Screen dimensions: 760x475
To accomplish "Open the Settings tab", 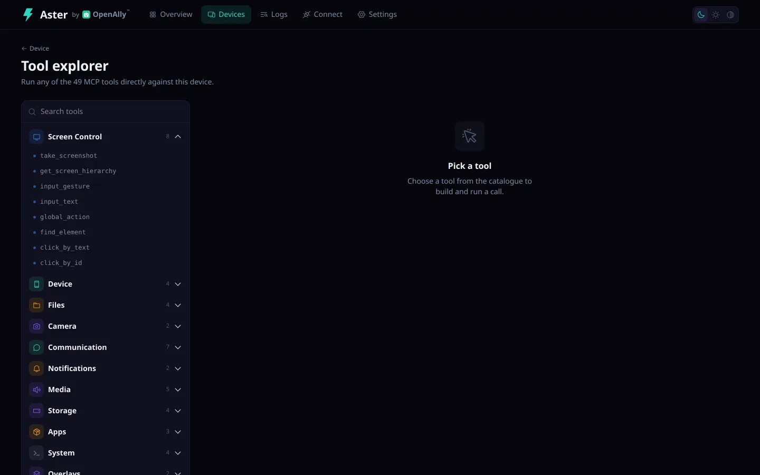I will coord(377,15).
